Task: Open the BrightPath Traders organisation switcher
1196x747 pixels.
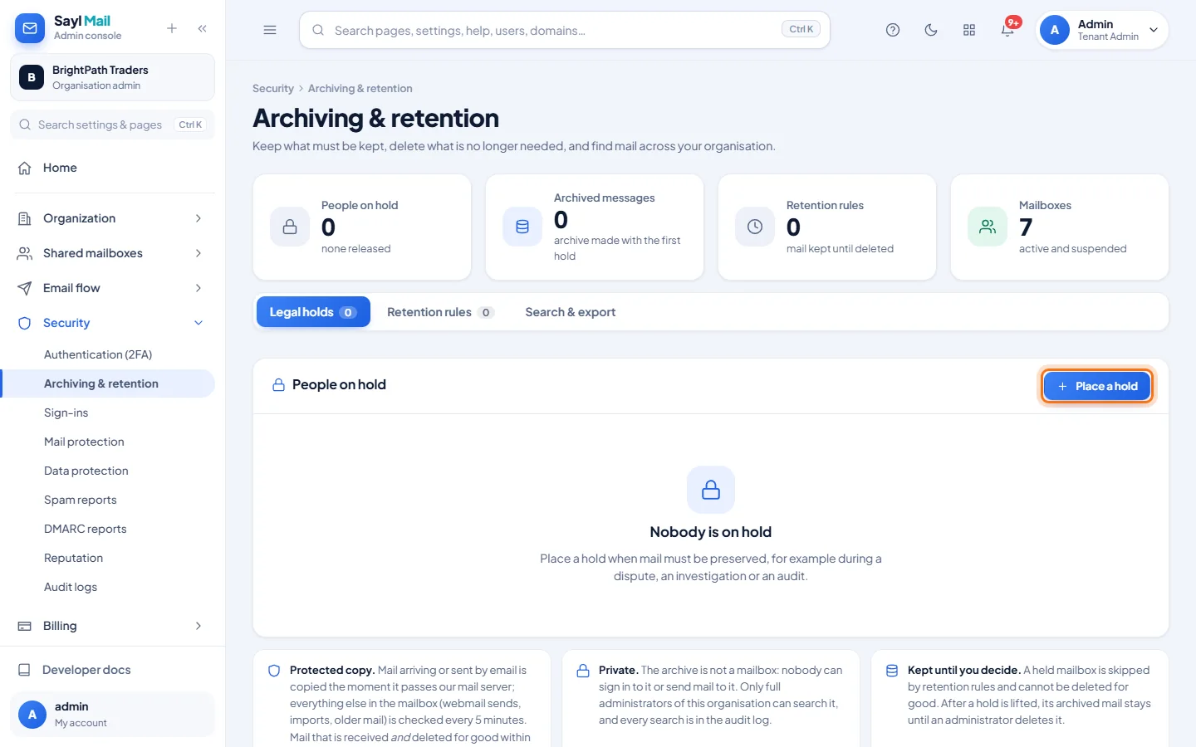Action: [x=112, y=77]
